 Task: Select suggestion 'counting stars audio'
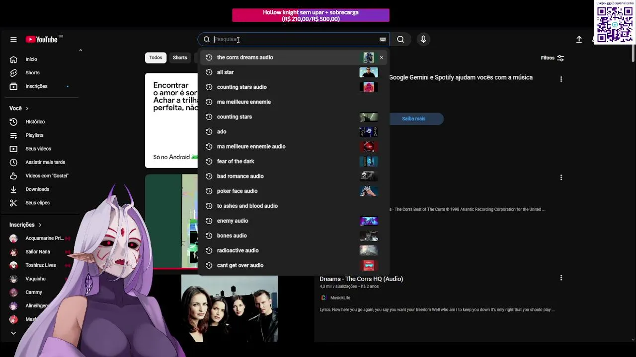click(293, 87)
